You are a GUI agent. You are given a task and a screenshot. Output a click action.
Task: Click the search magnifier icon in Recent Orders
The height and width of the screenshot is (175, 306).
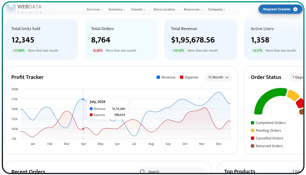pos(142,171)
